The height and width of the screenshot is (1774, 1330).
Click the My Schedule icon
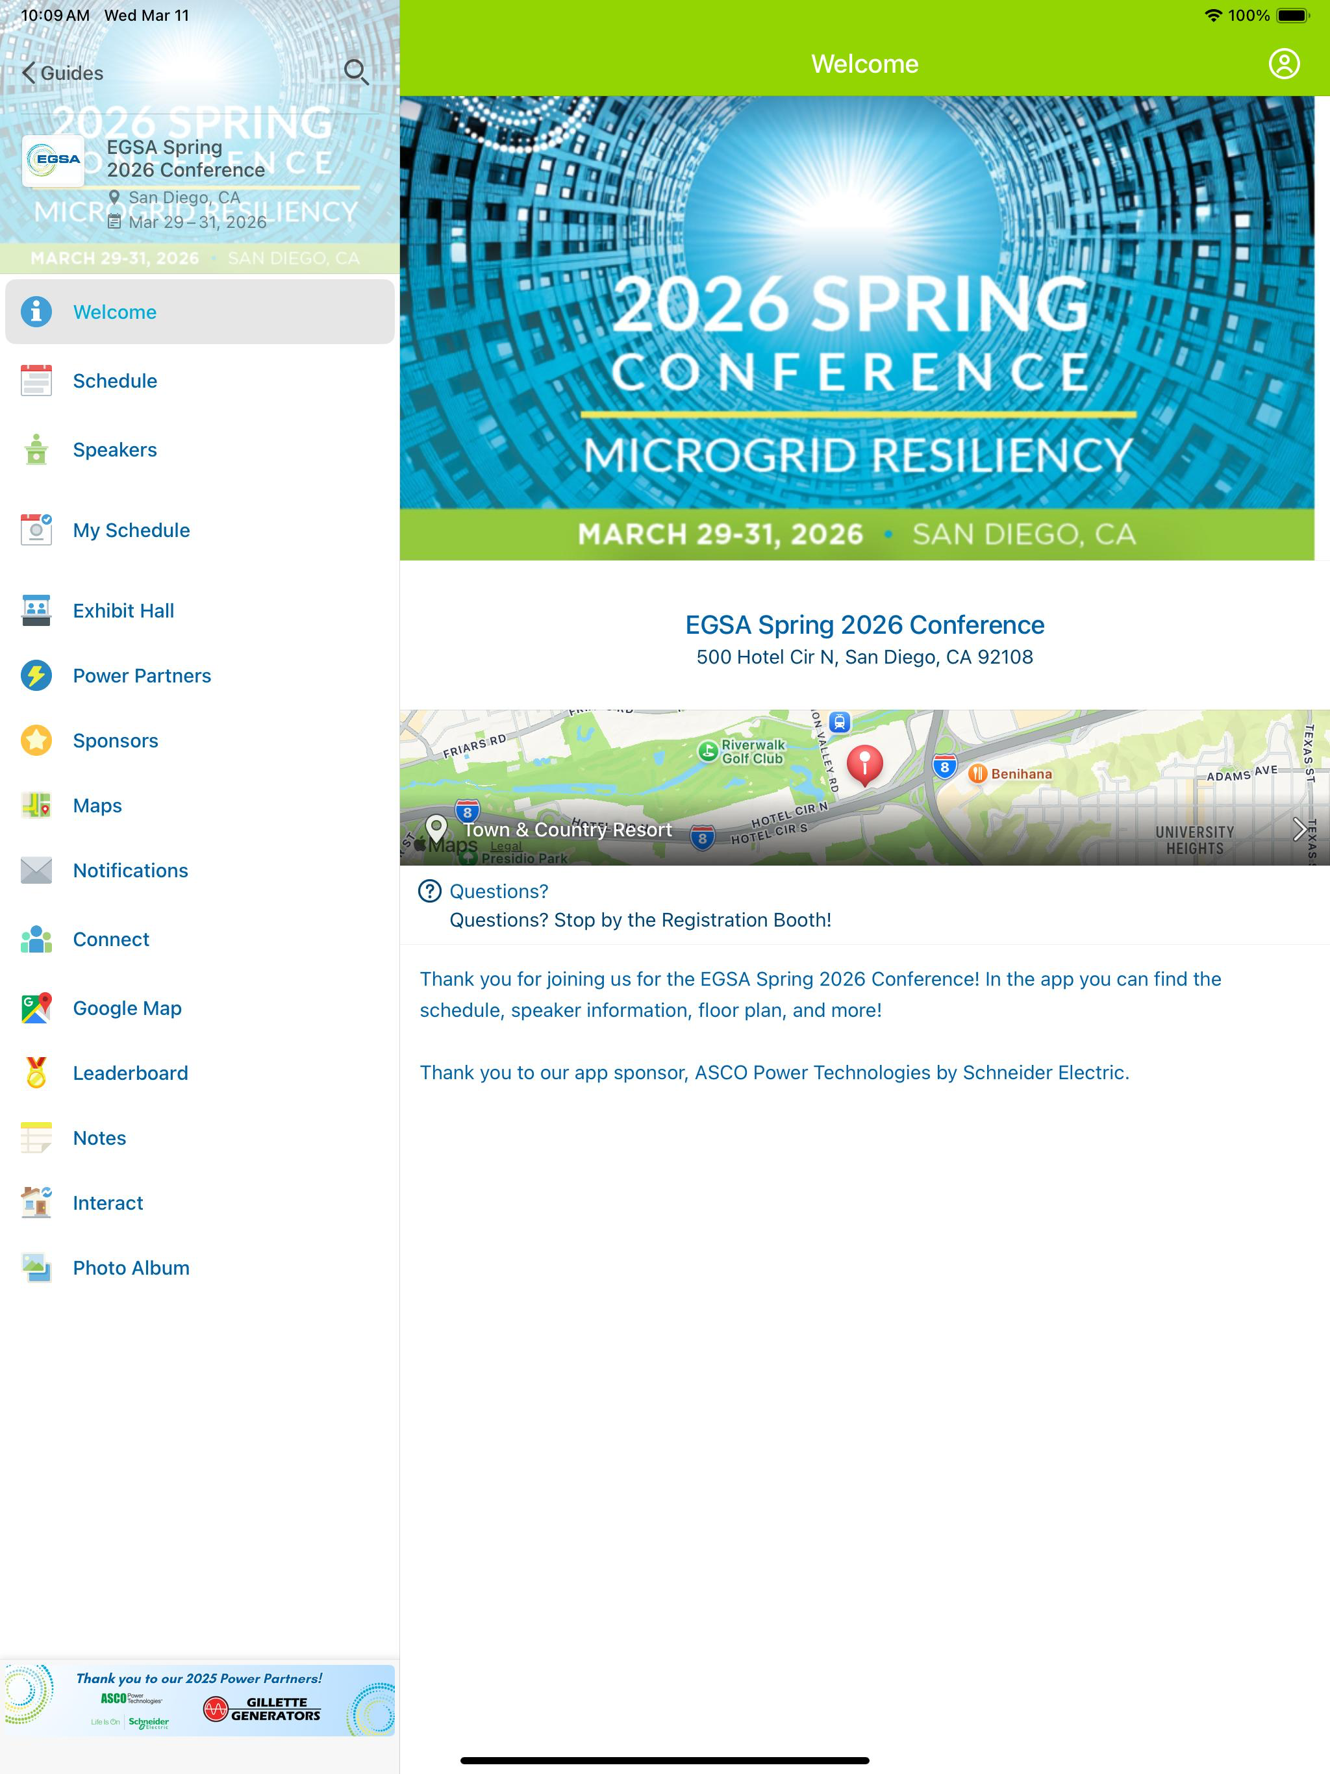[36, 529]
